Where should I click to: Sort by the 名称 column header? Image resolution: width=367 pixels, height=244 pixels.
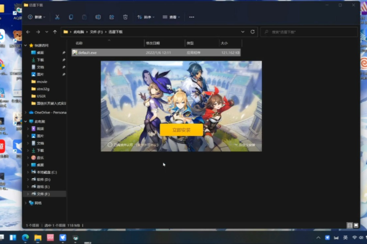pos(79,43)
